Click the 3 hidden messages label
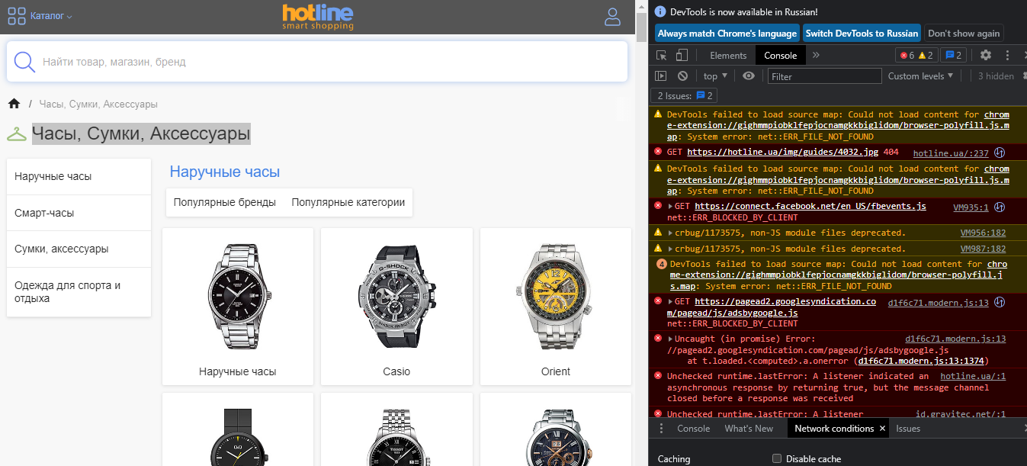1027x466 pixels. (x=996, y=76)
